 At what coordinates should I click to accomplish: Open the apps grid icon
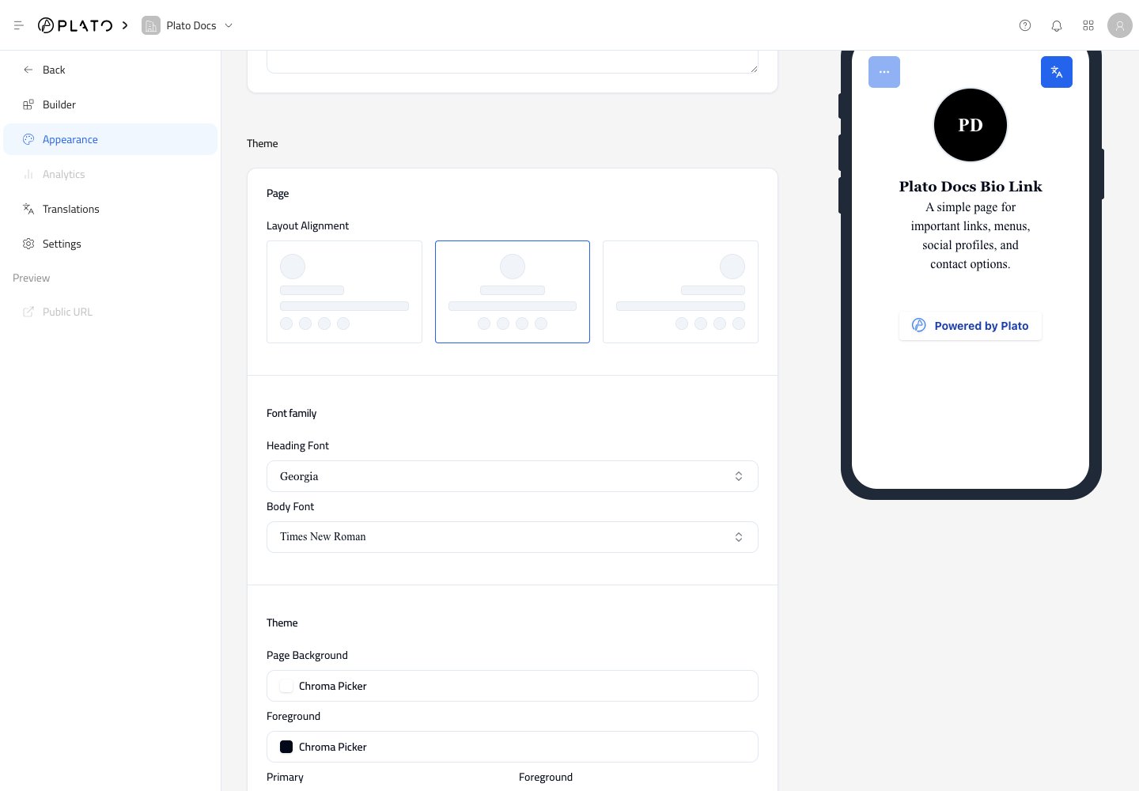(x=1088, y=25)
